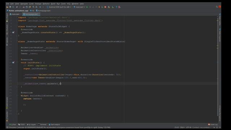Click the last icon in the main toolbar
231x130 pixels.
click(x=119, y=7)
